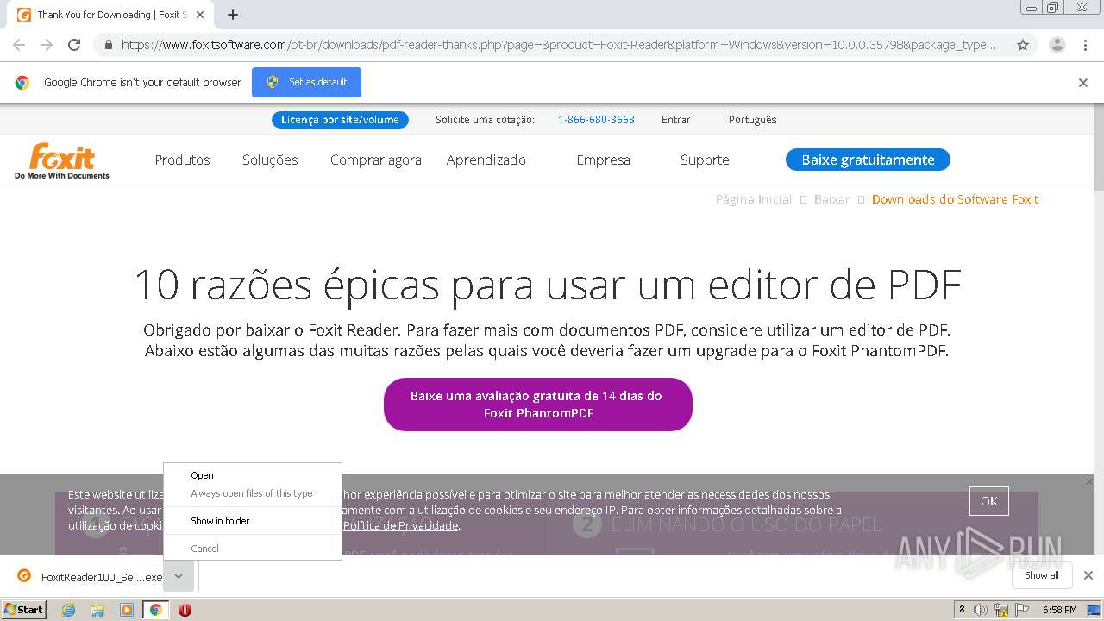Open Windows Start menu

(x=24, y=609)
